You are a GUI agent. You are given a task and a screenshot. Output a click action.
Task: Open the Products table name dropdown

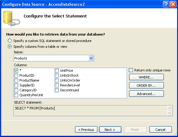(x=91, y=58)
